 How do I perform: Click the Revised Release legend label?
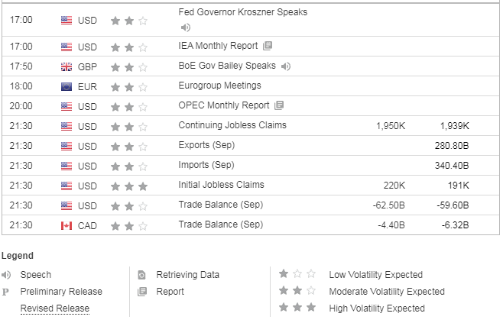tap(55, 308)
